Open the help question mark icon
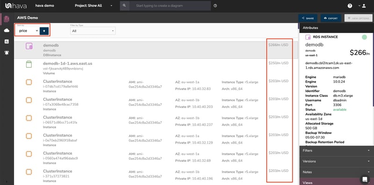This screenshot has width=374, height=185. [350, 6]
